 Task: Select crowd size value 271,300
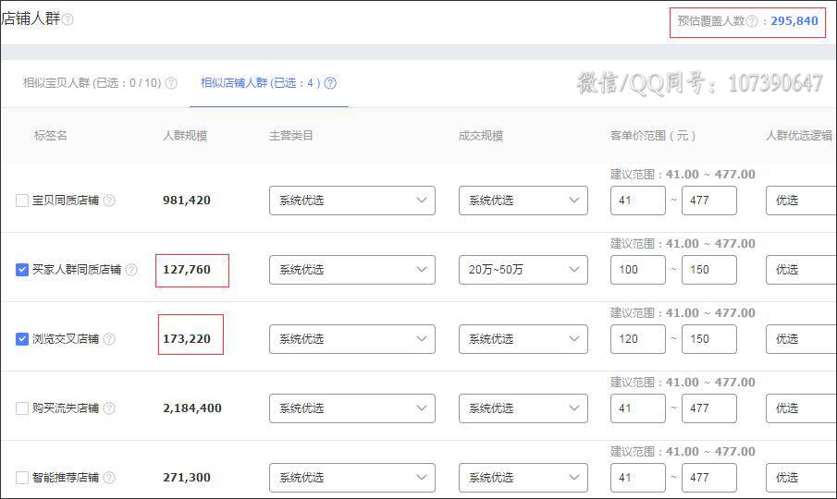tap(187, 478)
